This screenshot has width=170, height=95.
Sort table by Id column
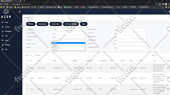click(x=31, y=61)
